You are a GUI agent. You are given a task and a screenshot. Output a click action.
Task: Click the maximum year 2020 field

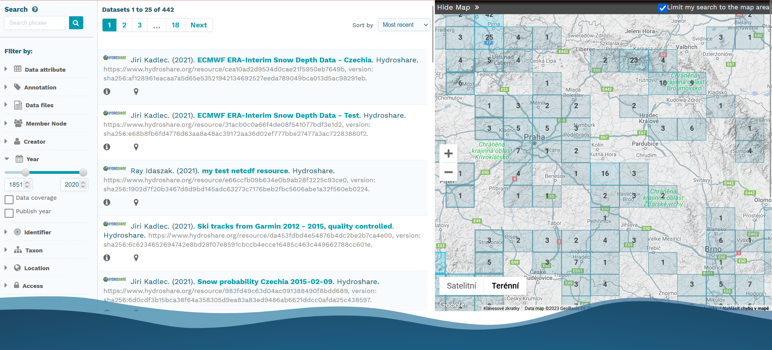click(x=74, y=184)
